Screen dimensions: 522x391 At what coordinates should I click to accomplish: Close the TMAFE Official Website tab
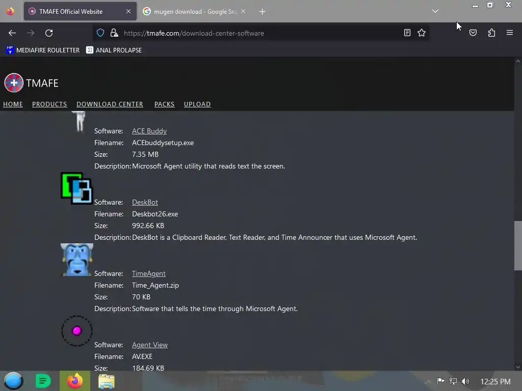click(x=128, y=11)
